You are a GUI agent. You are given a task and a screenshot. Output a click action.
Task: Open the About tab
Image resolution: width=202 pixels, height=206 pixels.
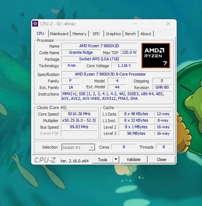point(146,34)
